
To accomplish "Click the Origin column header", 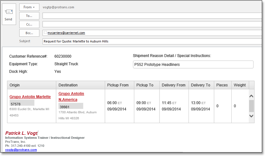I will (x=32, y=85).
